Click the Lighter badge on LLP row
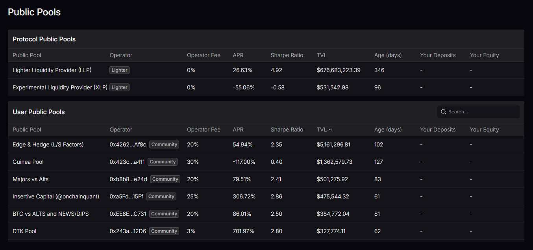The width and height of the screenshot is (533, 250). [x=119, y=70]
